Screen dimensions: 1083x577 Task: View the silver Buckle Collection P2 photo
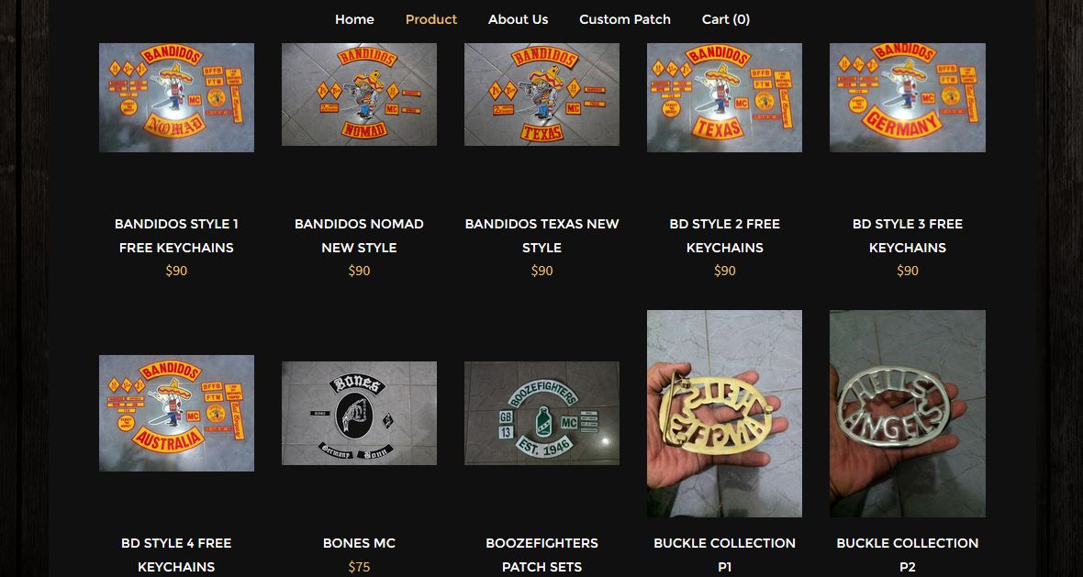click(x=908, y=414)
